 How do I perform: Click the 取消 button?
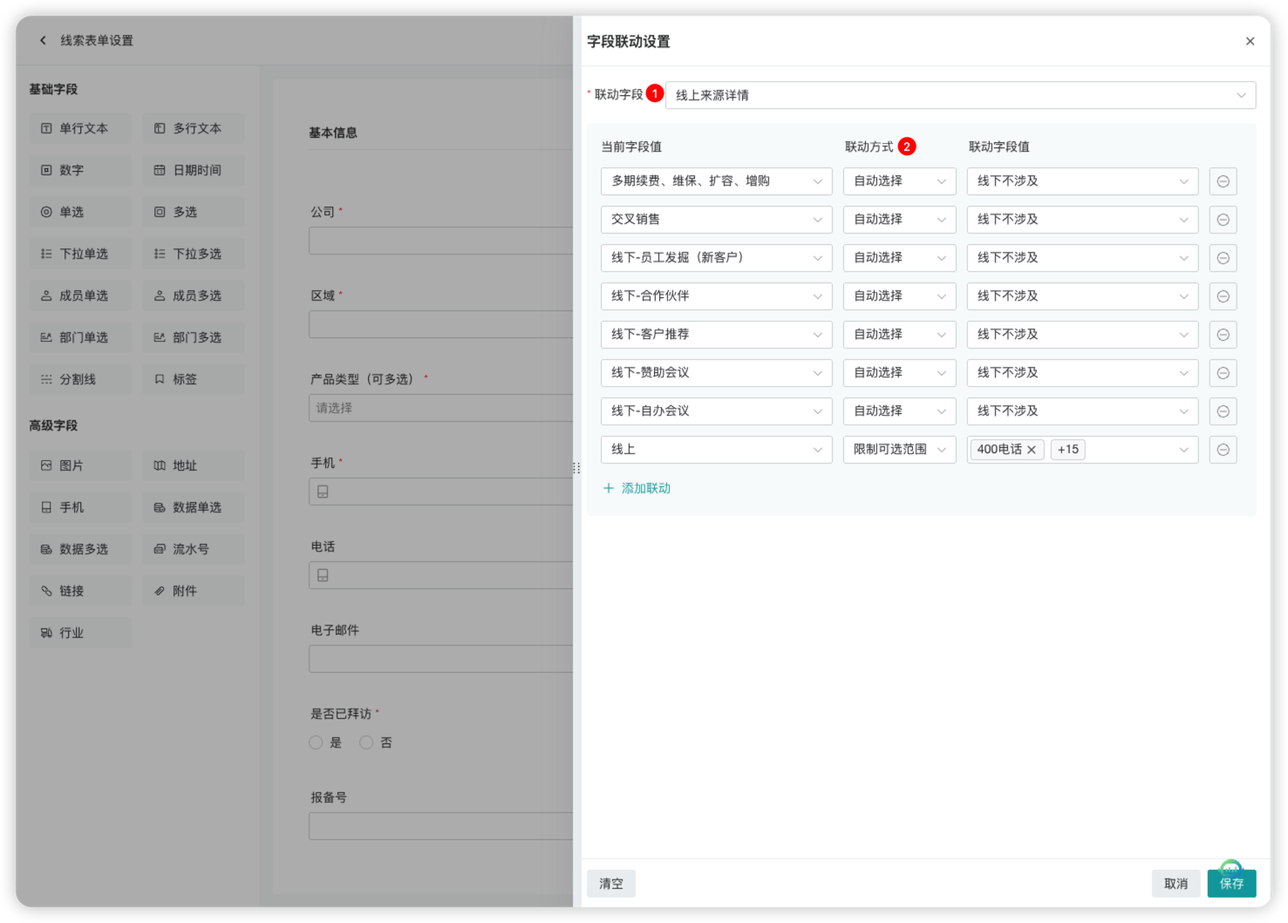1176,883
